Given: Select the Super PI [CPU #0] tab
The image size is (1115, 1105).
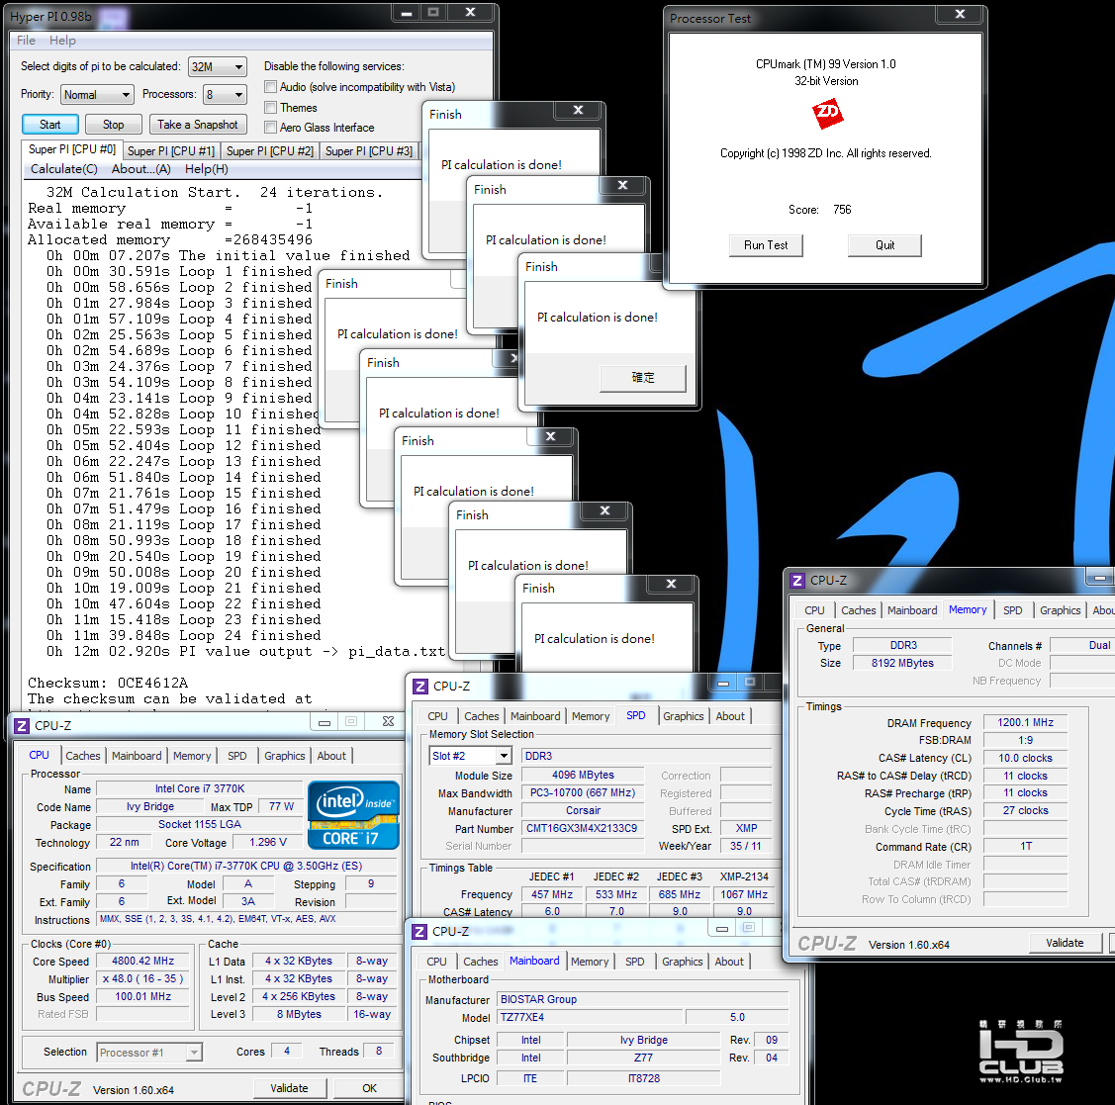Looking at the screenshot, I should click(x=72, y=149).
